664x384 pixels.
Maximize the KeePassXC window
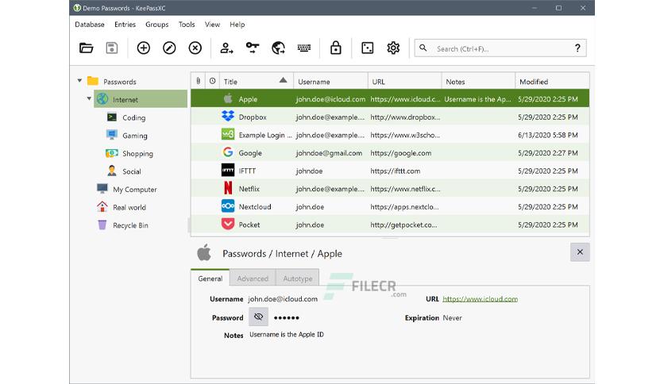[x=558, y=8]
